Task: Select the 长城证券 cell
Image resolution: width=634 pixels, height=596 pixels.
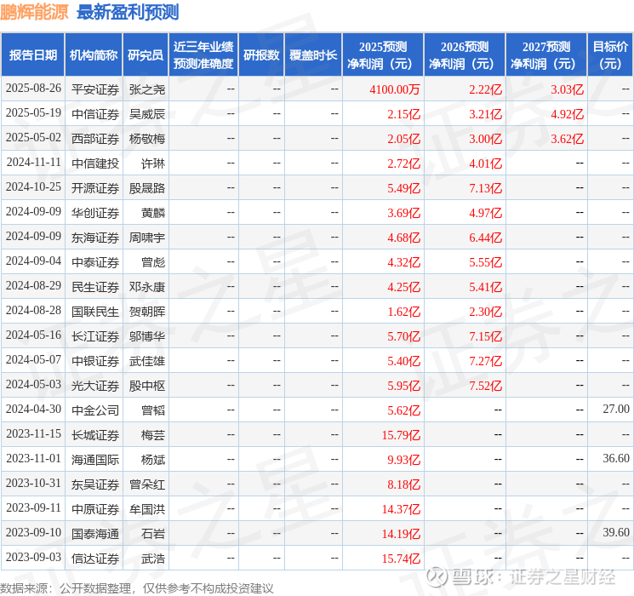Action: pos(95,435)
